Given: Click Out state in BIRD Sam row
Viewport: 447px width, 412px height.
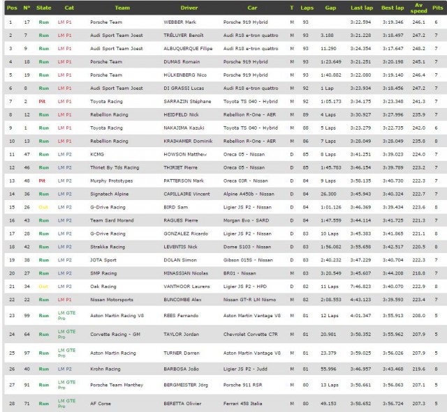Looking at the screenshot, I should 43,207.
